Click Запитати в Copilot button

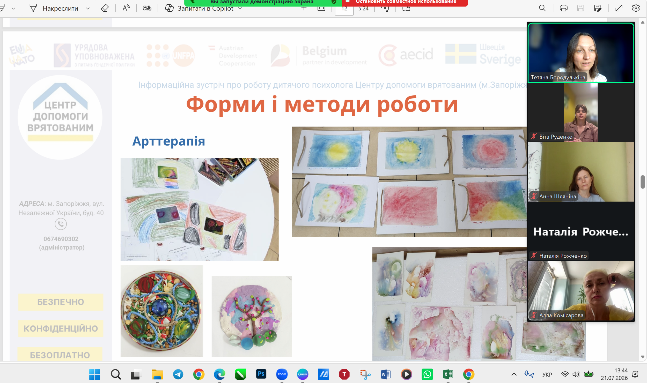[x=199, y=8]
